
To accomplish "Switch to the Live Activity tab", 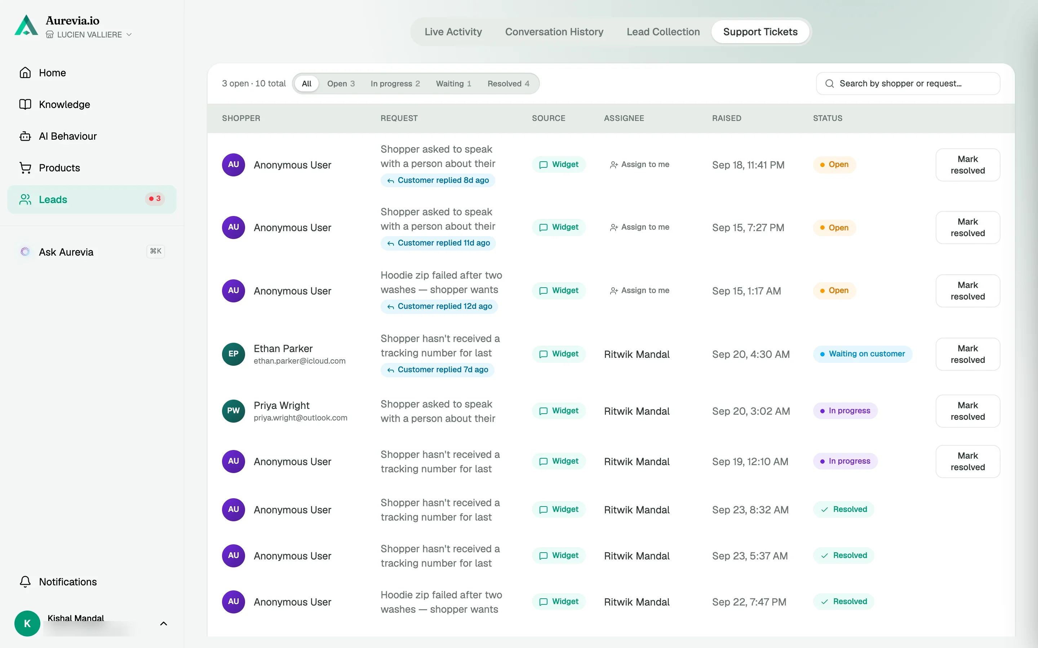I will point(453,32).
